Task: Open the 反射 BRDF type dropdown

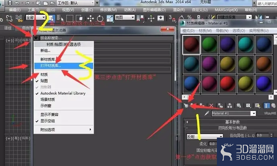Action: (x=205, y=136)
